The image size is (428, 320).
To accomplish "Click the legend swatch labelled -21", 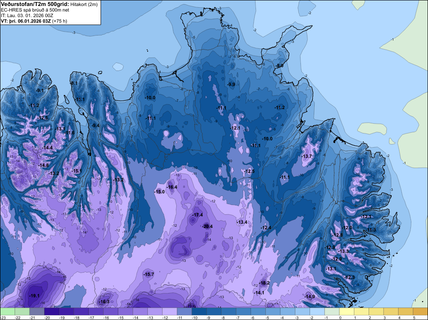I will pos(37,311).
